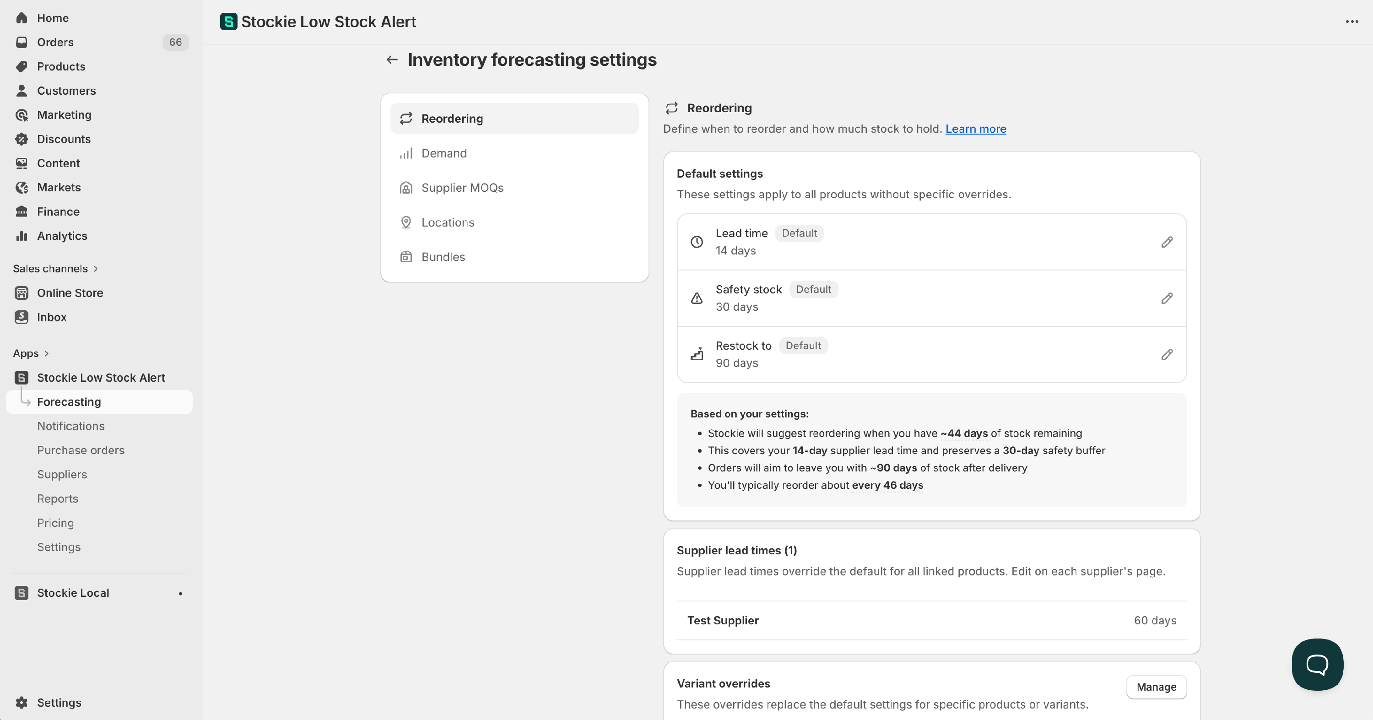Click the Manage variant overrides button
Image resolution: width=1373 pixels, height=720 pixels.
pyautogui.click(x=1156, y=687)
